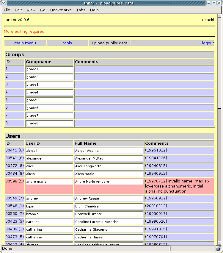Fix the invalid 'andre marie' UserID field
The width and height of the screenshot is (223, 253).
pos(49,182)
